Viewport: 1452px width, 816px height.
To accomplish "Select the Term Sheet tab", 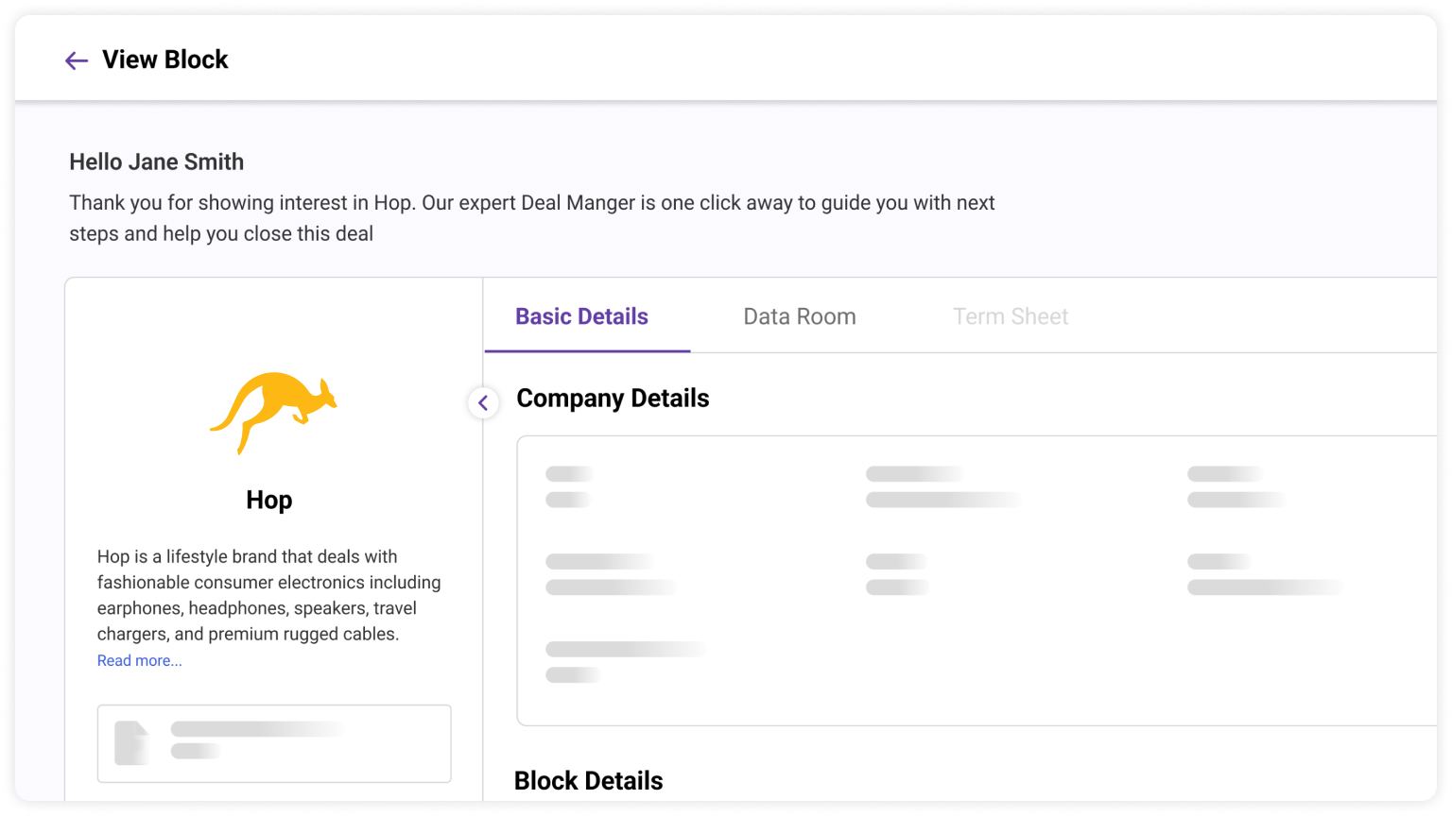I will coord(1010,317).
